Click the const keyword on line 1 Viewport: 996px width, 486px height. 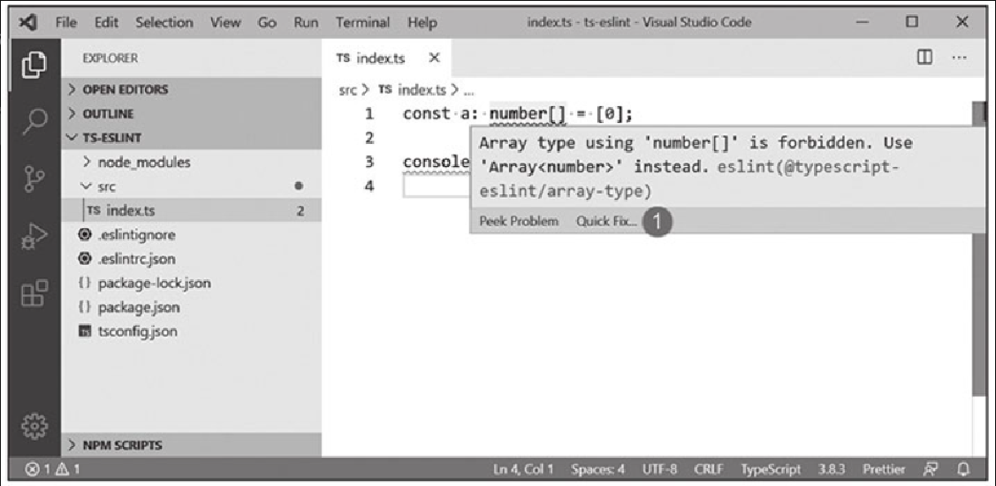pos(425,114)
